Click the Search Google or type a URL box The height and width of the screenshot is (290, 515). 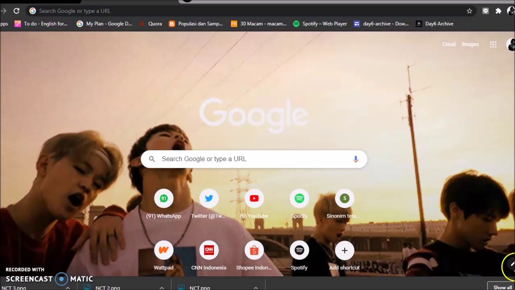[x=254, y=159]
